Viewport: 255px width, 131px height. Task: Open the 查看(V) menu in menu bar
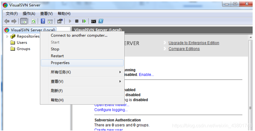[46, 14]
